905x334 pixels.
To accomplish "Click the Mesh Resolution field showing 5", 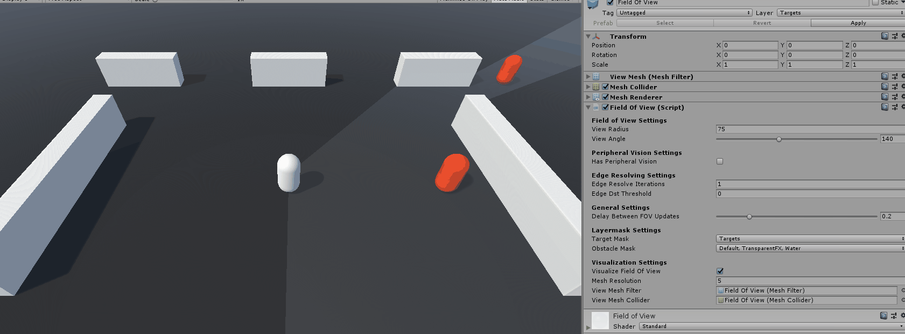I will 810,281.
